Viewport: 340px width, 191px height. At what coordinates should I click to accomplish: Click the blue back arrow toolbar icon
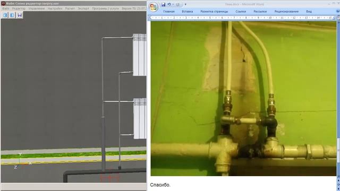(x=5, y=15)
